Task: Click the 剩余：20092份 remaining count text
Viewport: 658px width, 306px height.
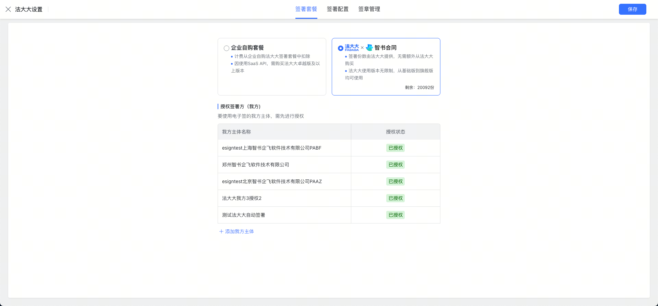Action: click(419, 88)
